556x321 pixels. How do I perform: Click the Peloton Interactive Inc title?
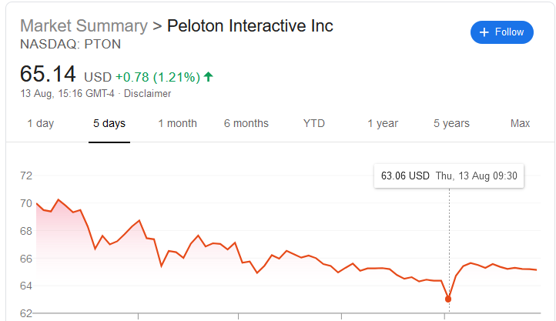click(x=250, y=25)
